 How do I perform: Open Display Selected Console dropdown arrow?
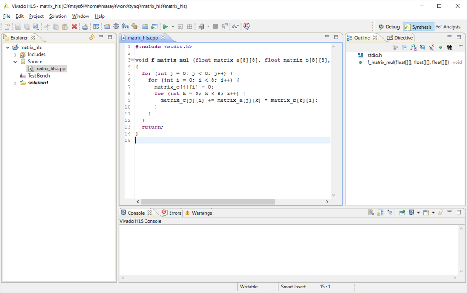pyautogui.click(x=418, y=213)
